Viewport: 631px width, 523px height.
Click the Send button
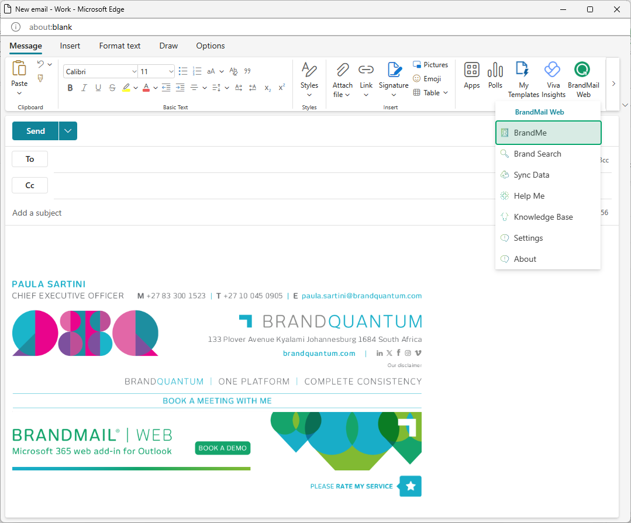click(x=36, y=131)
